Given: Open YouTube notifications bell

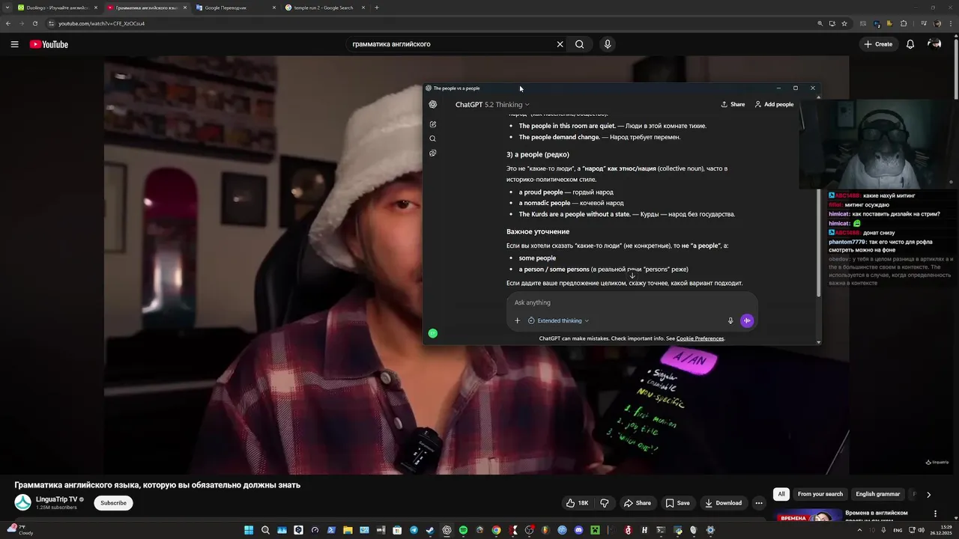Looking at the screenshot, I should click(910, 44).
